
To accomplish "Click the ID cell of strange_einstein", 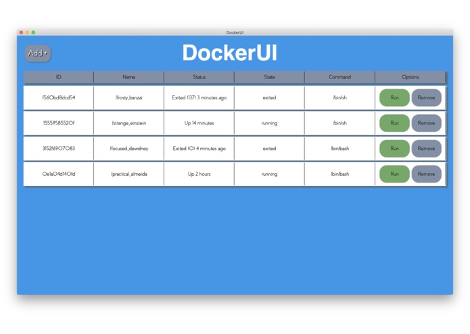I will (58, 123).
